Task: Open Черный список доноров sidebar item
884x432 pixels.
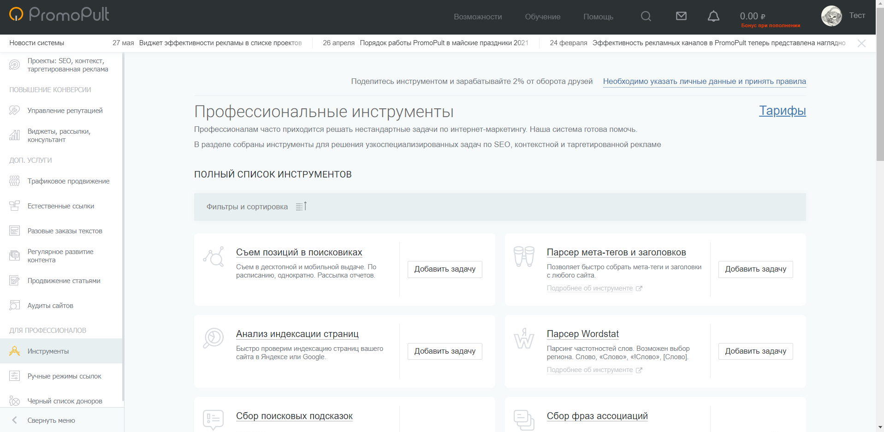Action: (x=65, y=401)
